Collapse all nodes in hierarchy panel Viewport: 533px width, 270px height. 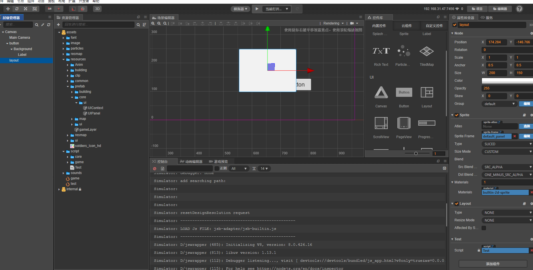point(43,25)
